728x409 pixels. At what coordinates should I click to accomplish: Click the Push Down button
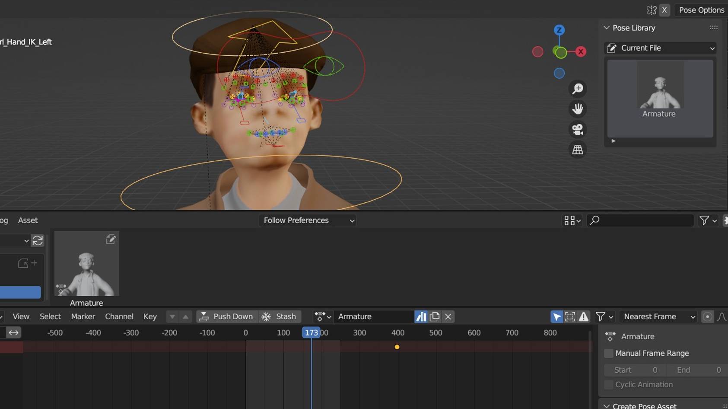coord(227,316)
